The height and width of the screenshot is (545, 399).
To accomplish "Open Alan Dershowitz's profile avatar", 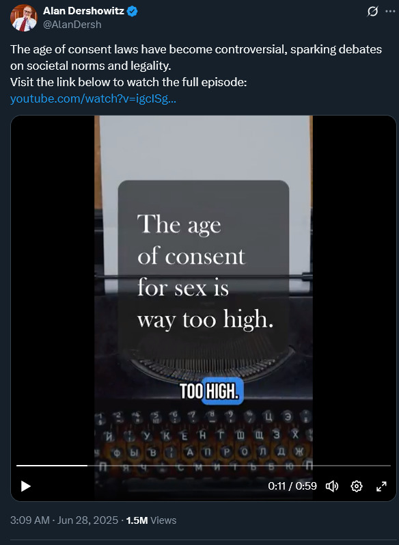I will [x=23, y=18].
